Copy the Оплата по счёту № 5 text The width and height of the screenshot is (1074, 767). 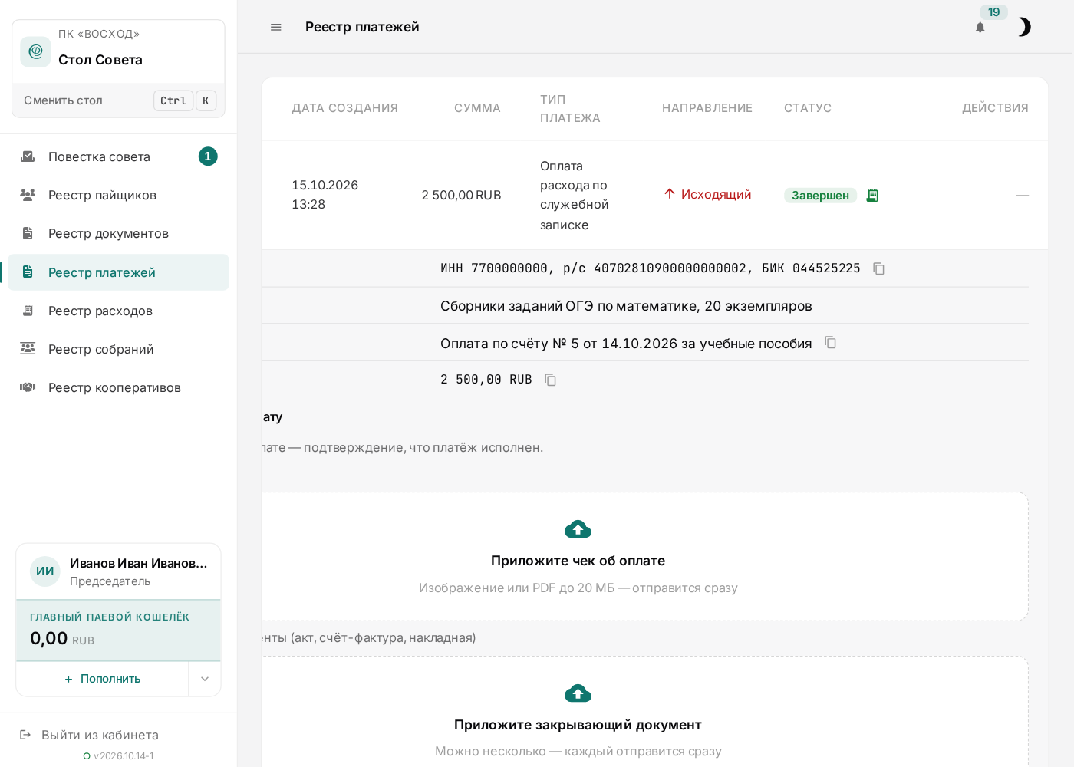click(x=831, y=343)
